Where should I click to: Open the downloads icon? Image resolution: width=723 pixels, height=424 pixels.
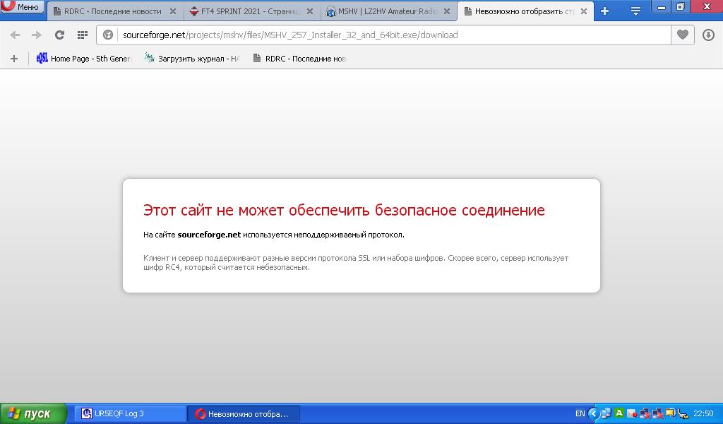(x=708, y=35)
